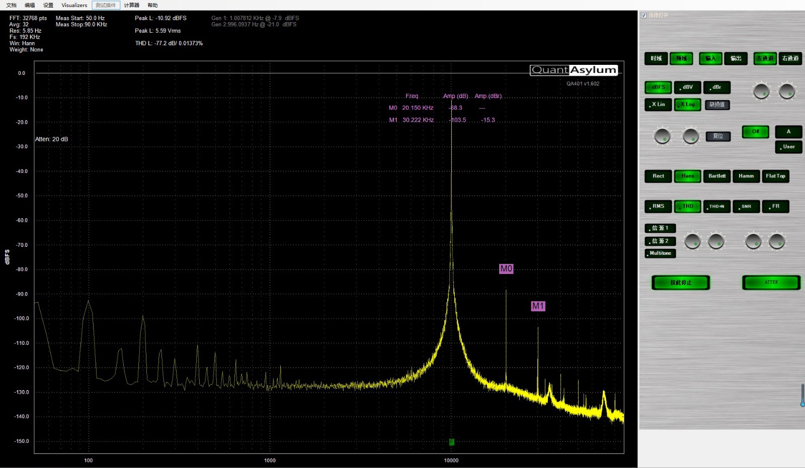Screen dimensions: 805x468
Task: Open the 设置 settings menu
Action: 48,5
